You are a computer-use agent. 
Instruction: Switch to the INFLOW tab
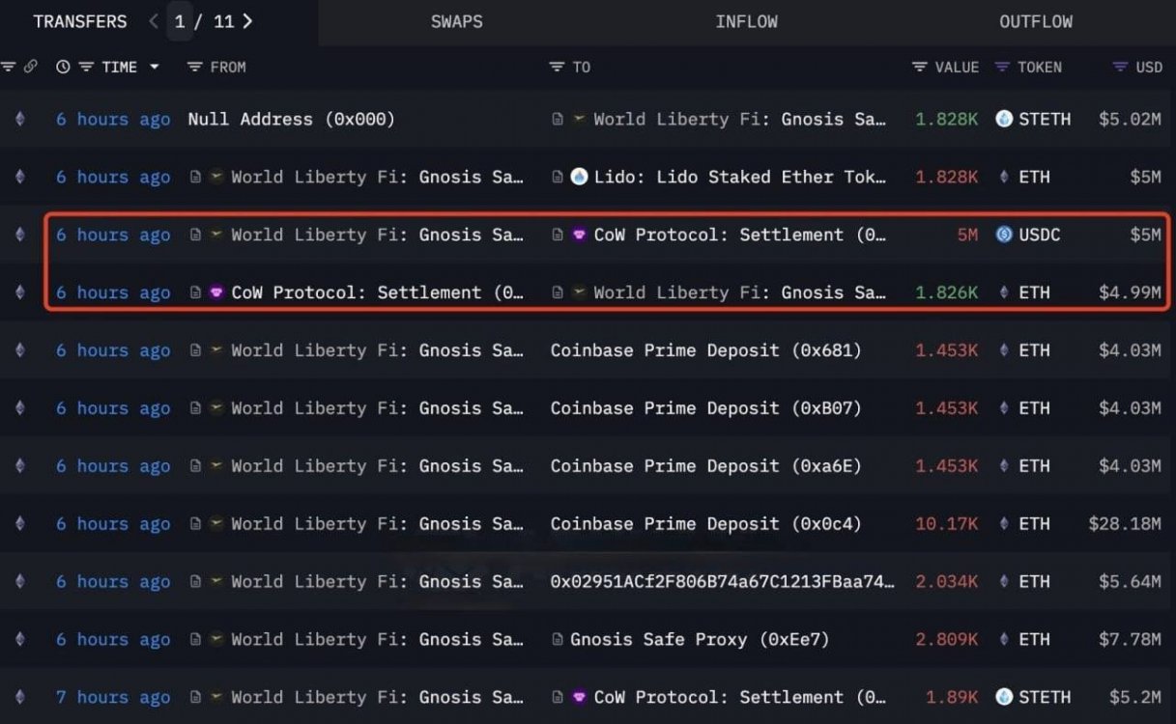[x=746, y=21]
